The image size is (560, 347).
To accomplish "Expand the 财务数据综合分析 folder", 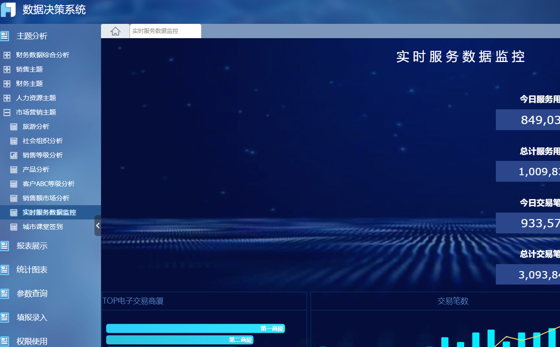I will pos(7,55).
